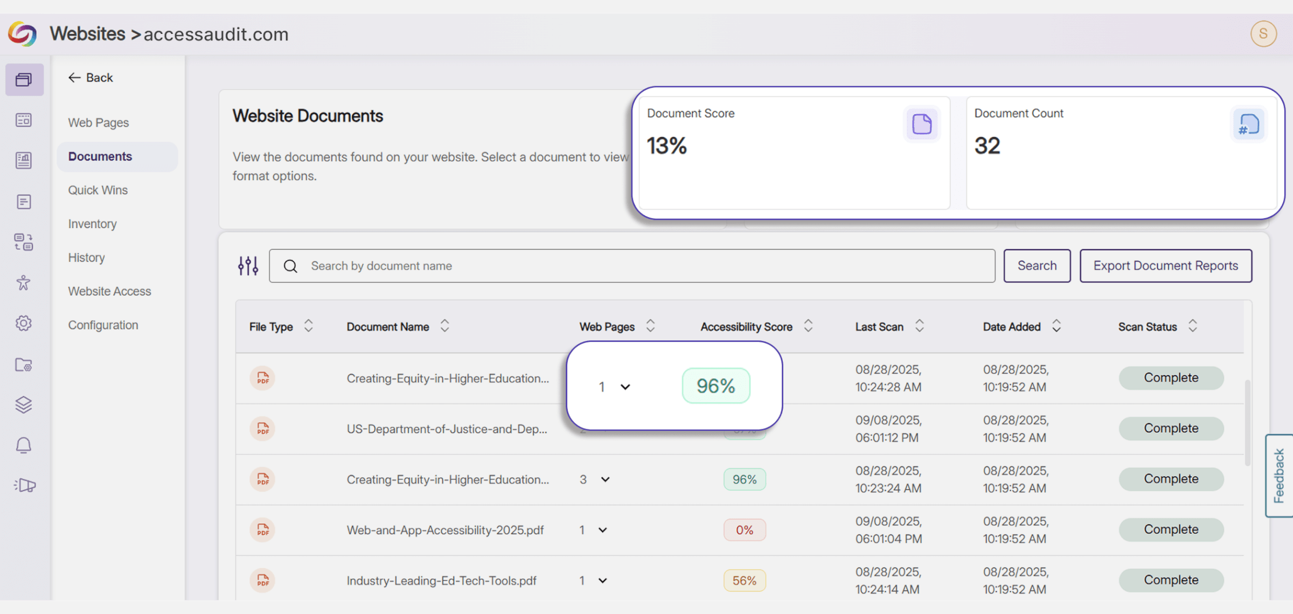This screenshot has height=614, width=1293.
Task: Open the layers stack icon in sidebar
Action: (24, 405)
